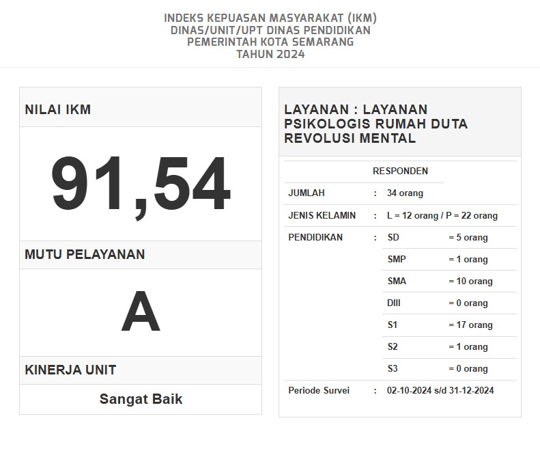
Task: Click the TAHUN 2024 heading text
Action: (x=270, y=55)
